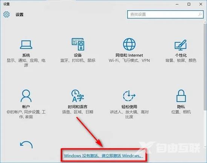
Task: Click the settings gear icon in the header
Action: pyautogui.click(x=6, y=14)
